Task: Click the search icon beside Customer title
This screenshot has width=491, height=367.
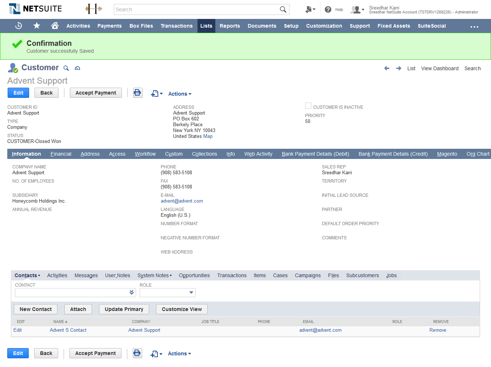Action: 66,68
